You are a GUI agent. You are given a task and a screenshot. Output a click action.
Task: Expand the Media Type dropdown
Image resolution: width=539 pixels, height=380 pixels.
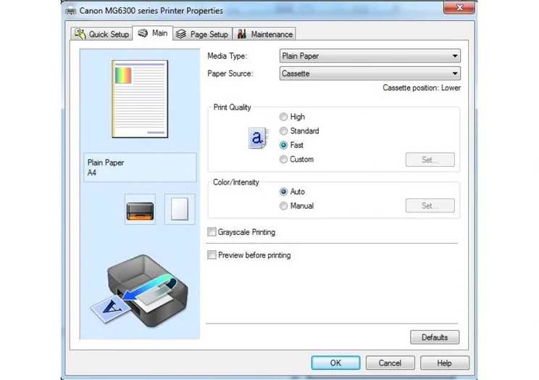tap(369, 56)
